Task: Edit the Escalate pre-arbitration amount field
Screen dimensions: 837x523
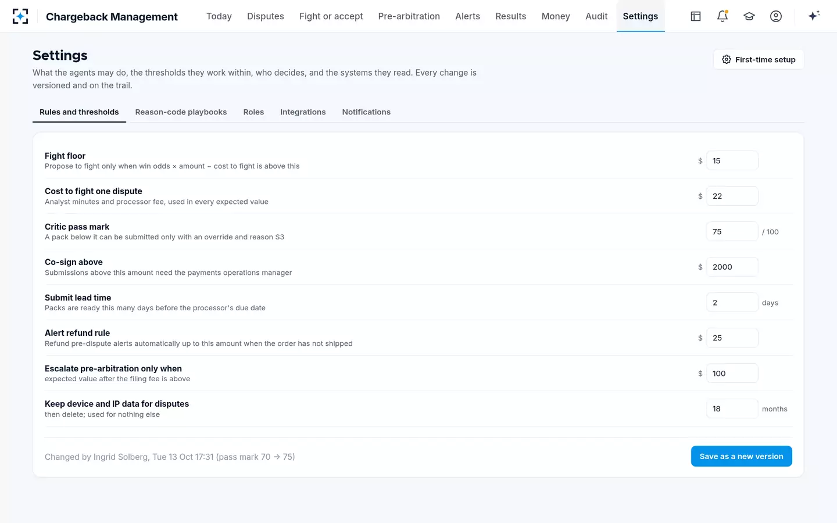Action: point(732,374)
